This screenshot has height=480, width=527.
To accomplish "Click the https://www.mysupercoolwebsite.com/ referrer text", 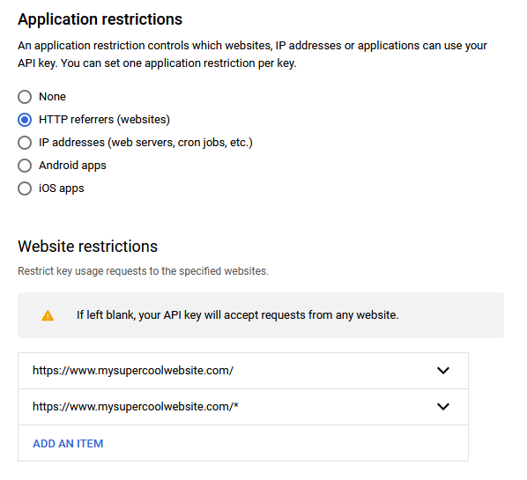I will click(x=133, y=371).
